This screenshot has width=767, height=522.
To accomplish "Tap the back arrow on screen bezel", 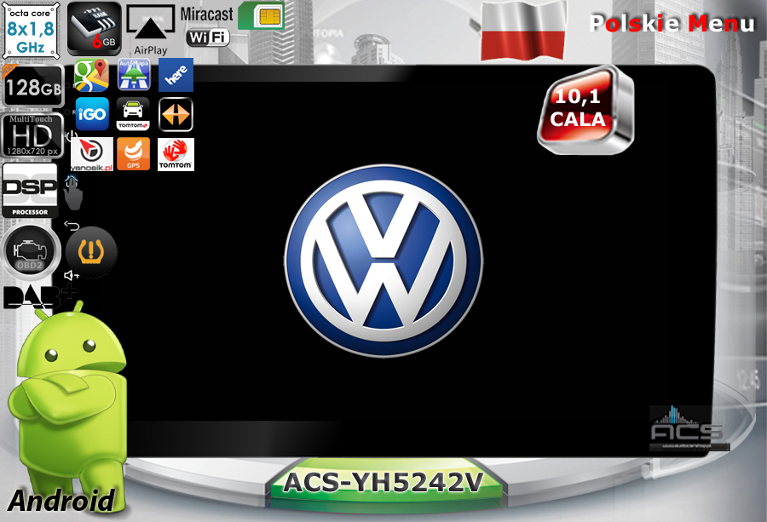I will (72, 226).
